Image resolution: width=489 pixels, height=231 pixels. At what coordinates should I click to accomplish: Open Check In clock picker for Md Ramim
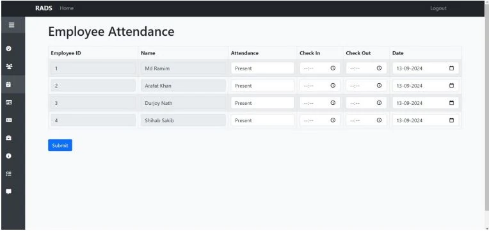(333, 68)
